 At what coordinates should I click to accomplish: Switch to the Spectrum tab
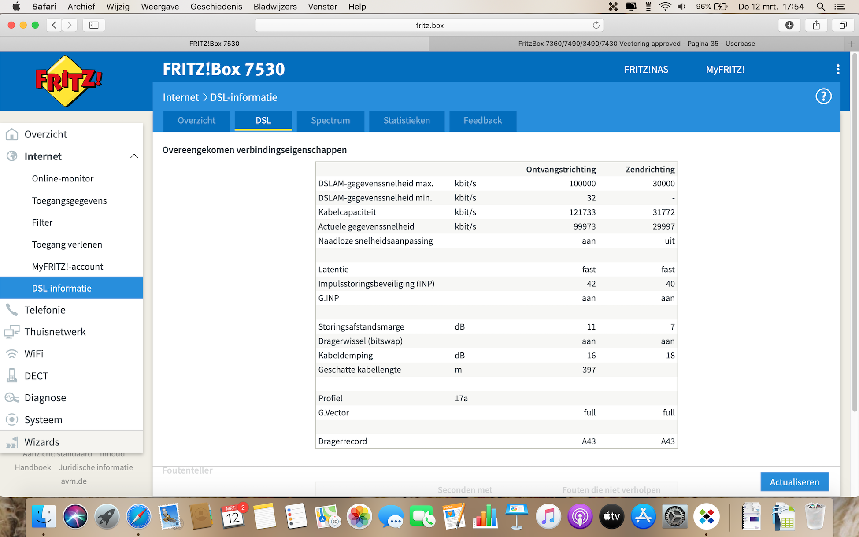[x=330, y=121]
